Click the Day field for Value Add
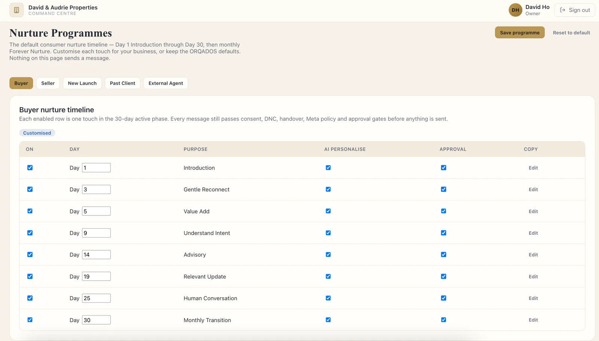599x341 pixels. (96, 211)
